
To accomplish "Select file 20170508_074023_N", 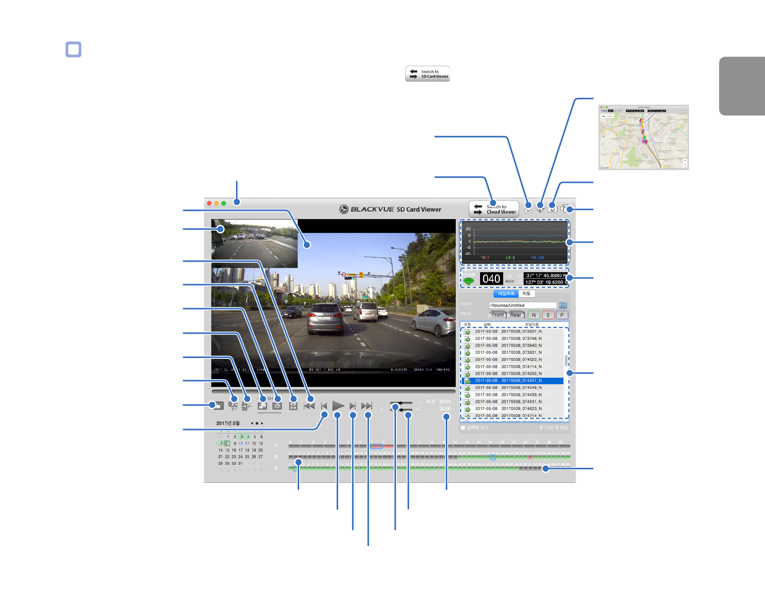I will click(513, 360).
